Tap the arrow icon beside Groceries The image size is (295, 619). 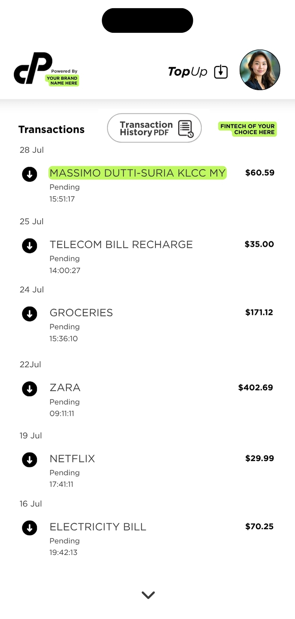pyautogui.click(x=29, y=314)
